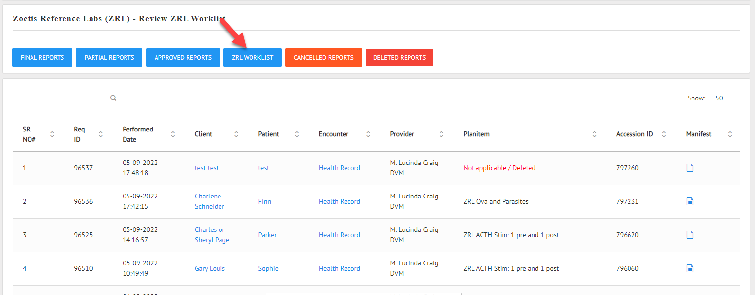
Task: Sort by Provider column arrows
Action: (441, 134)
